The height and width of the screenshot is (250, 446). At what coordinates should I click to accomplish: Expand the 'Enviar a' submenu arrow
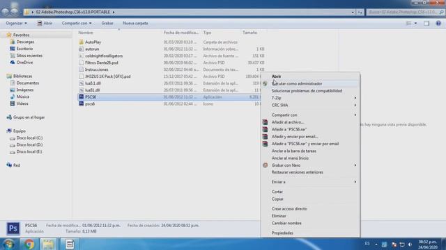point(355,182)
